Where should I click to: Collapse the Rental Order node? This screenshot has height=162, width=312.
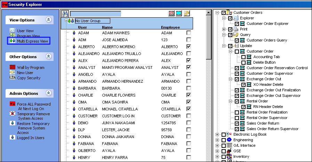[230, 101]
